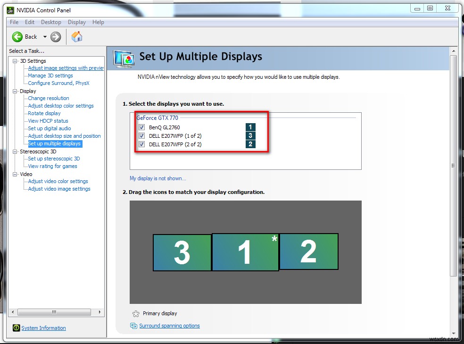This screenshot has height=344, width=464.
Task: Click the Set Up Multiple Displays header icon
Action: coord(124,59)
